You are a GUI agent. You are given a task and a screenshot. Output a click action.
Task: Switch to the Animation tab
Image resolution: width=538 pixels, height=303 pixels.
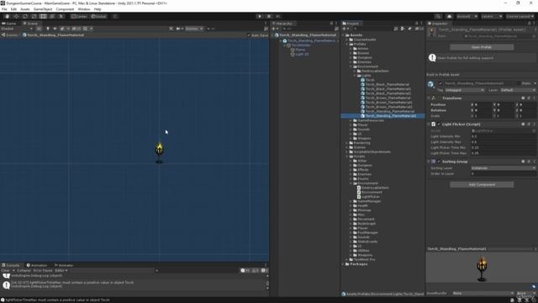tap(37, 265)
